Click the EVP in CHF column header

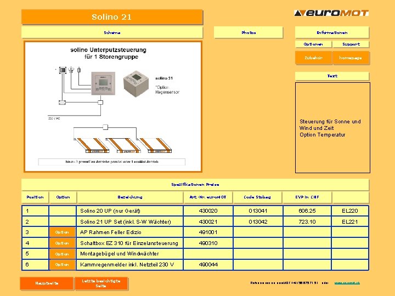pyautogui.click(x=307, y=197)
